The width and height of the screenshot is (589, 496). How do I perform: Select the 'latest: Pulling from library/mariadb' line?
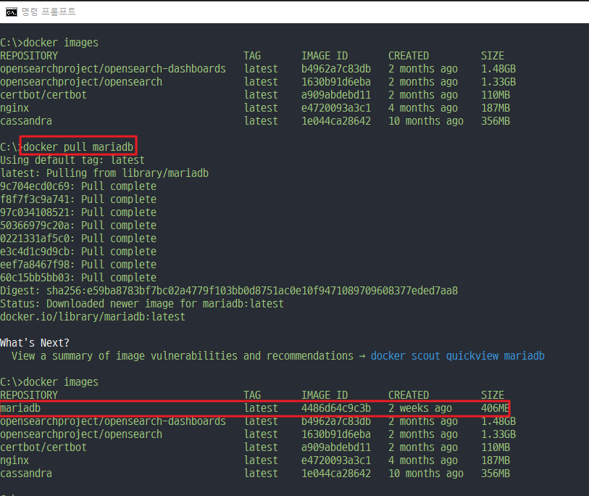pos(104,173)
